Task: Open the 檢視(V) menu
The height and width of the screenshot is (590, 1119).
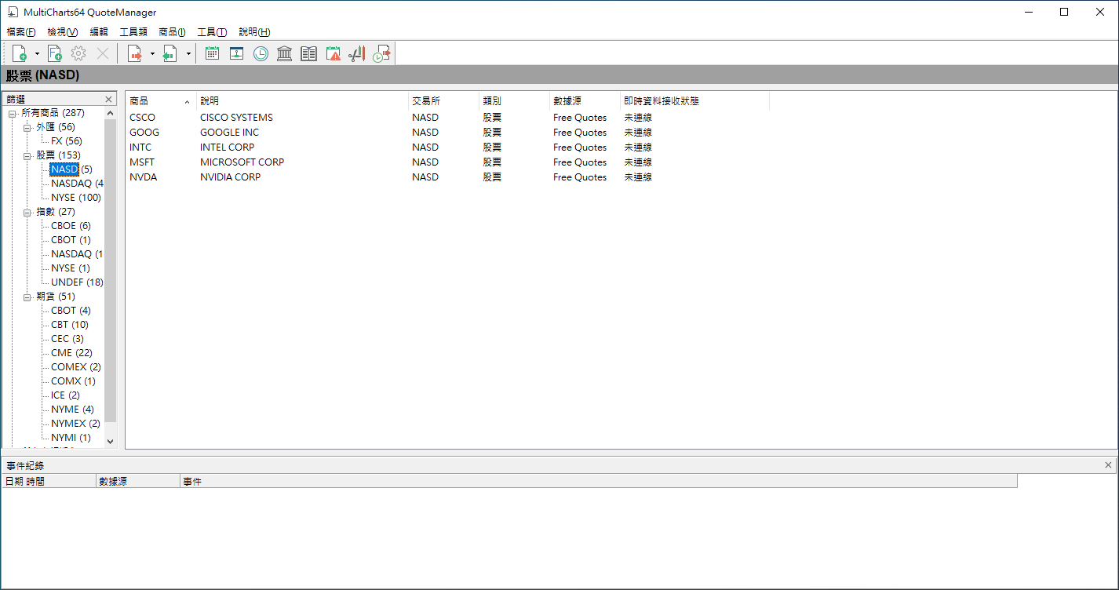Action: [63, 32]
